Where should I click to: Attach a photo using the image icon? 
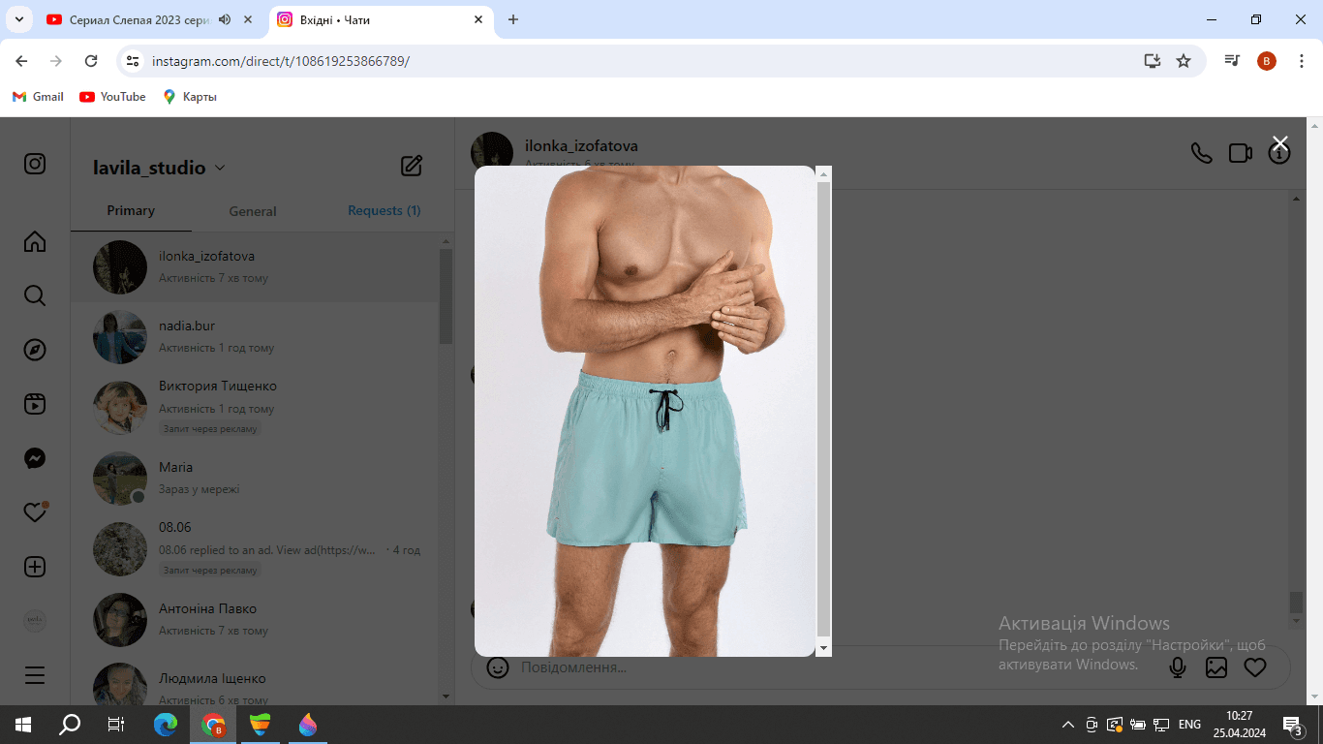(1216, 667)
